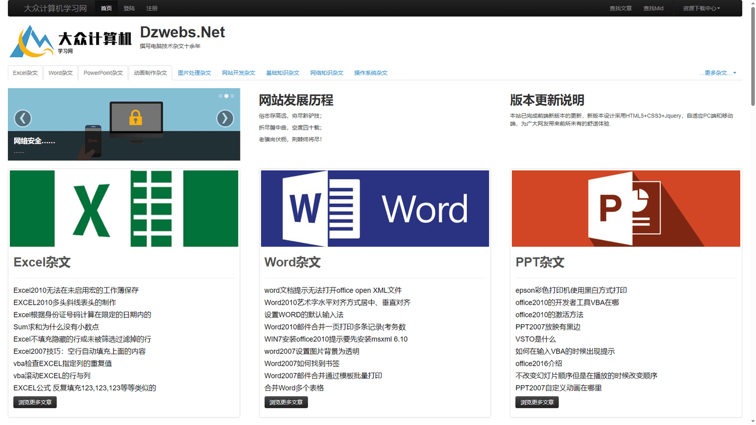Click the 网络安全 carousel caption
Image resolution: width=756 pixels, height=425 pixels.
(34, 141)
